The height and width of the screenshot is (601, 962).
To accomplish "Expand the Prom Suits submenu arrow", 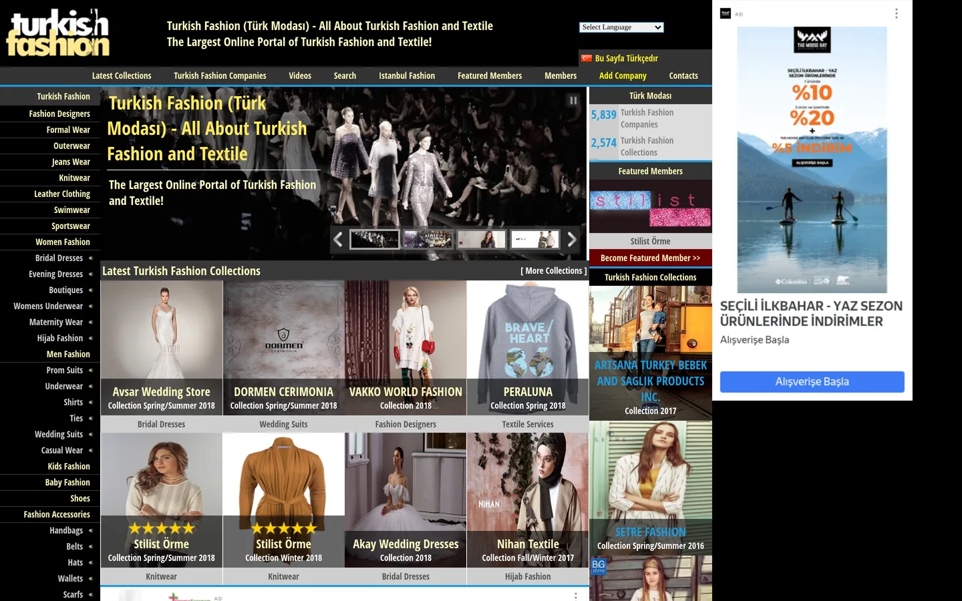I will [x=91, y=370].
